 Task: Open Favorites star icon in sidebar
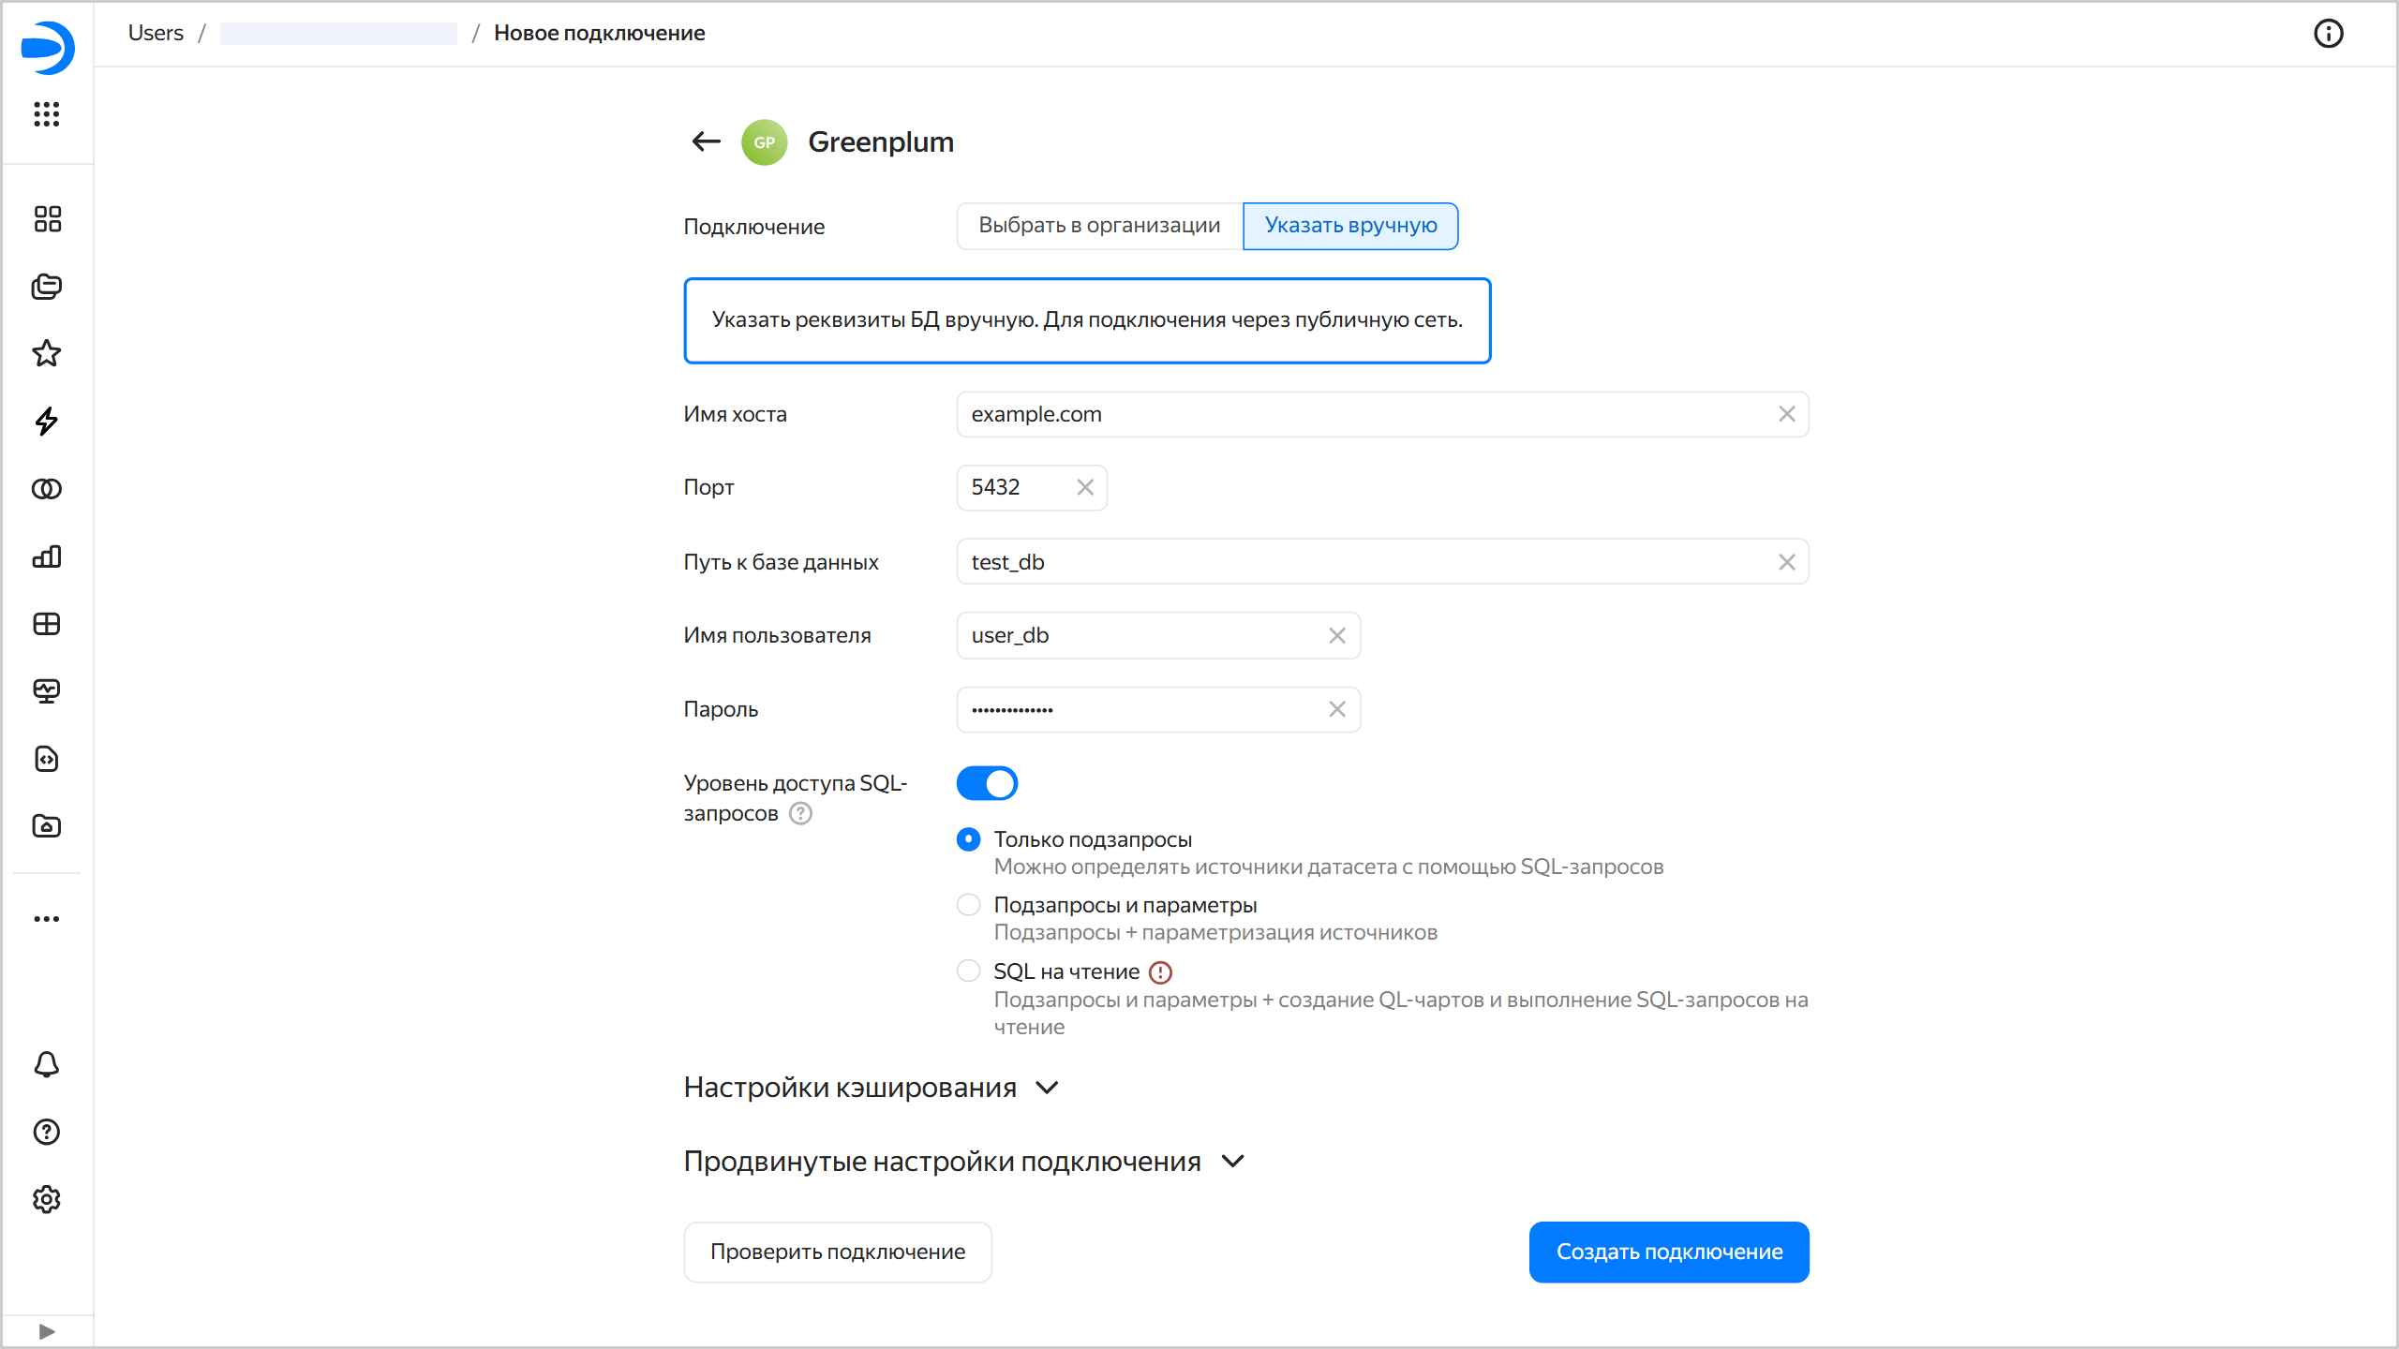[x=47, y=354]
